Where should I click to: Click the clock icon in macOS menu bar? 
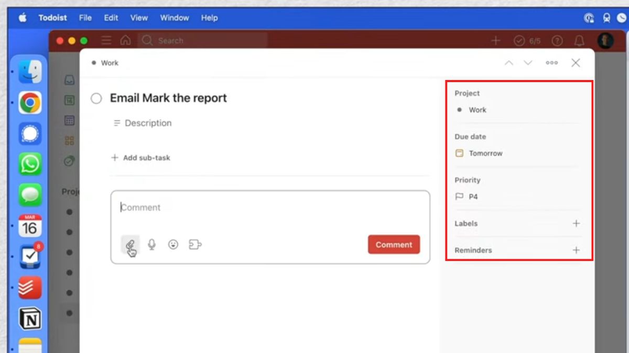point(622,18)
